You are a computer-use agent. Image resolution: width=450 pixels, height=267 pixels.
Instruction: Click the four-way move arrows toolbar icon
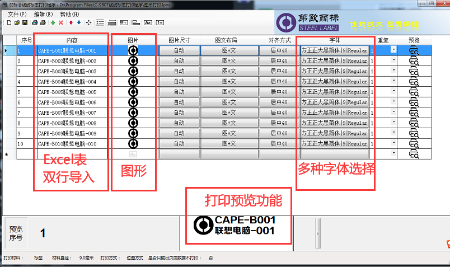tap(88, 23)
